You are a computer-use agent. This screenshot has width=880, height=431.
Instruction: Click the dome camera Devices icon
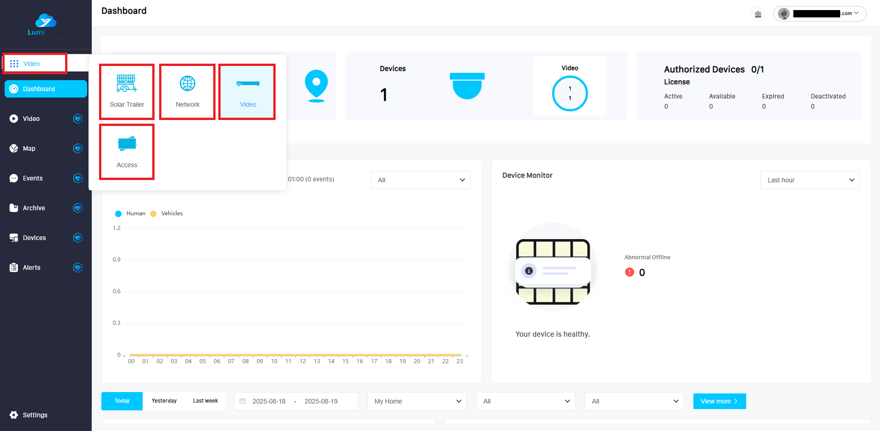[467, 86]
